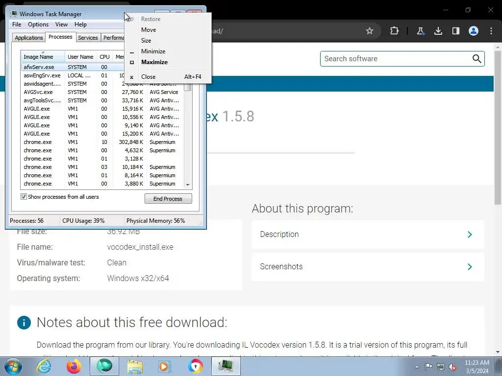Click the info icon beside Notes heading
502x376 pixels.
tap(24, 323)
